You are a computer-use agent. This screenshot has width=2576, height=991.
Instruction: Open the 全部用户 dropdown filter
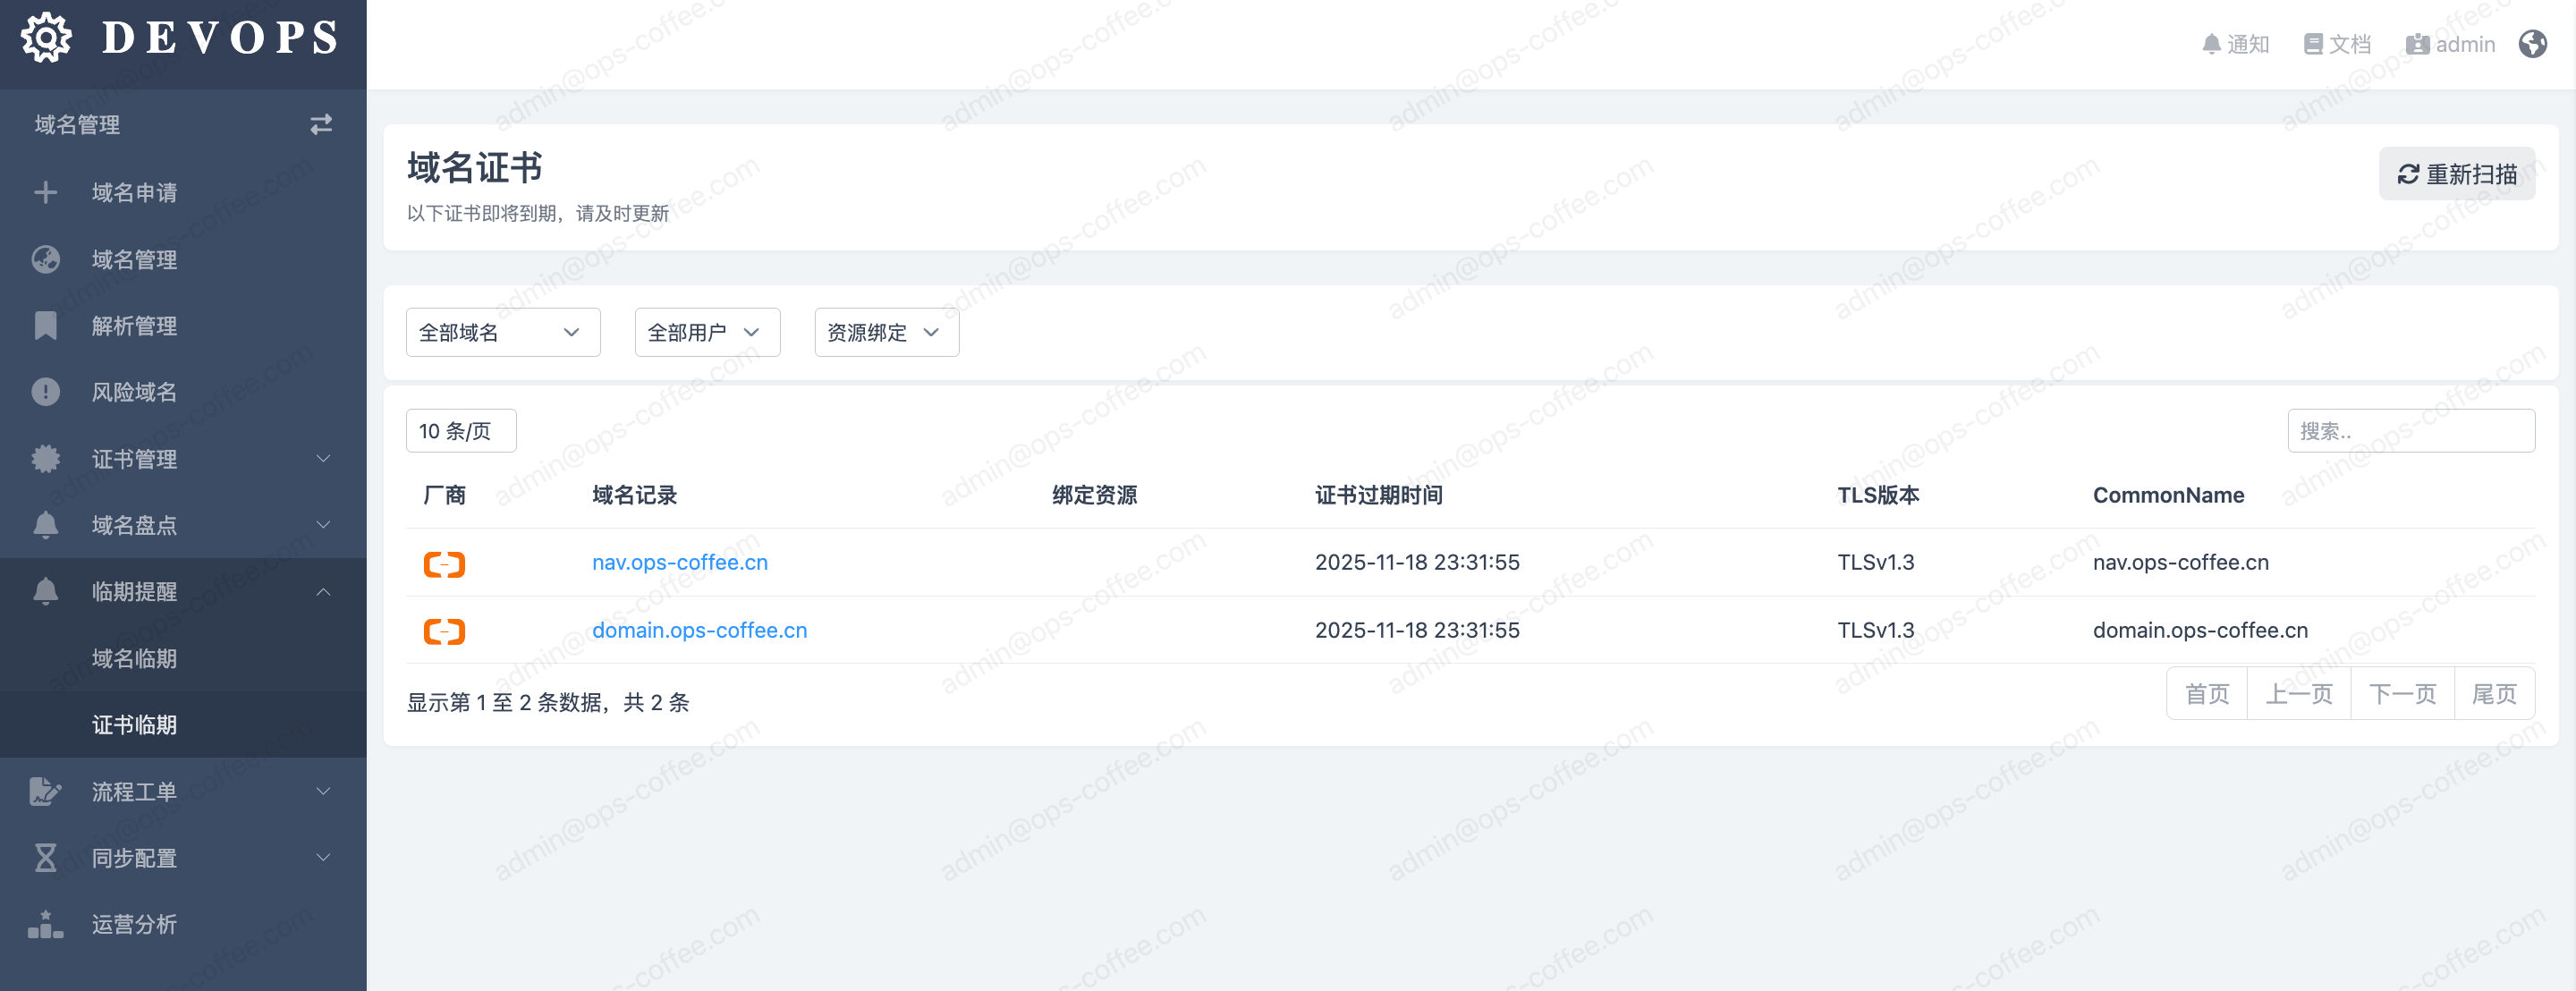pos(706,332)
